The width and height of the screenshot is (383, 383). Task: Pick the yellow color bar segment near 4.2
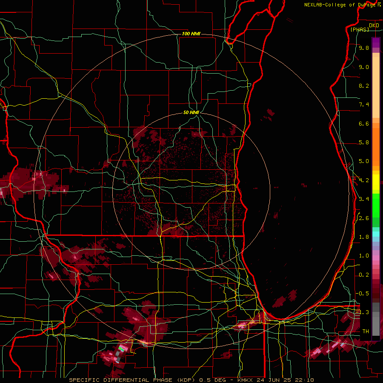[x=376, y=182]
